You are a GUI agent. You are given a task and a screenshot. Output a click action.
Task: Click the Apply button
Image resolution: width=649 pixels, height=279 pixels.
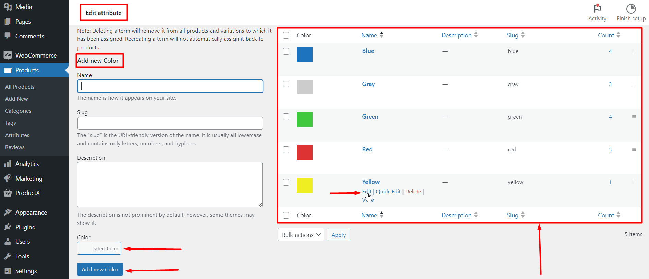pyautogui.click(x=338, y=235)
